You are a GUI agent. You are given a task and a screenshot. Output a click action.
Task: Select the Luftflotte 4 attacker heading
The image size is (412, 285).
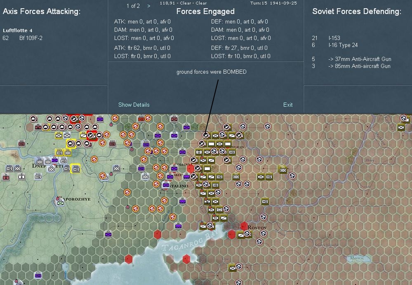[x=18, y=30]
